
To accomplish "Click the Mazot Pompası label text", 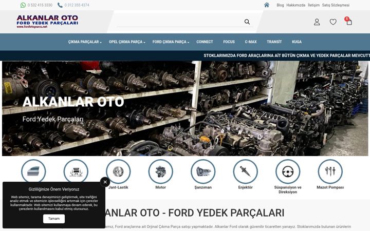I will [x=330, y=187].
